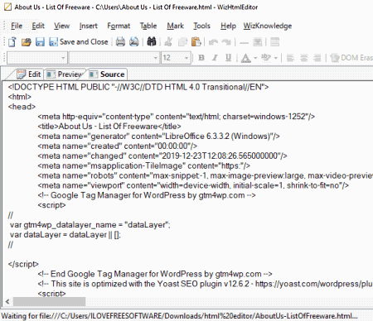Open the paragraph style dropdown
The image size is (373, 321).
[63, 58]
